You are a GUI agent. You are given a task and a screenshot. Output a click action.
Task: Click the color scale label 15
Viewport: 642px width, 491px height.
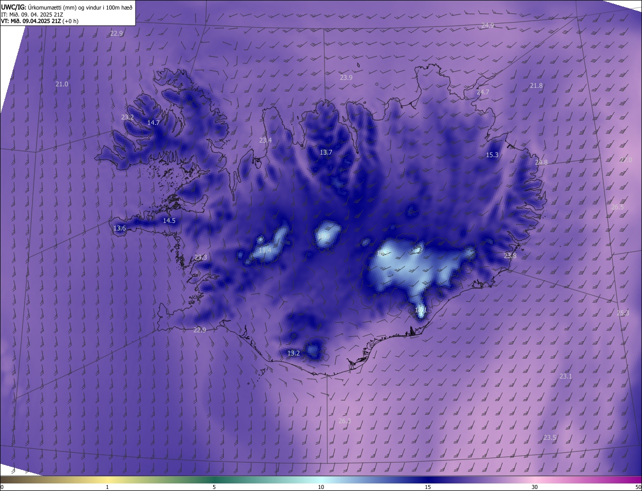tap(428, 487)
